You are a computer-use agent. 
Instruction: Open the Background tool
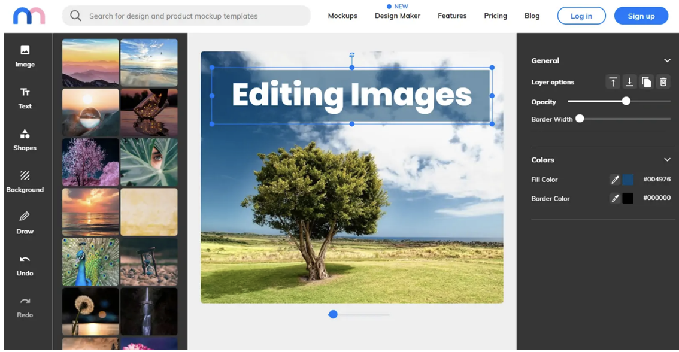coord(25,182)
